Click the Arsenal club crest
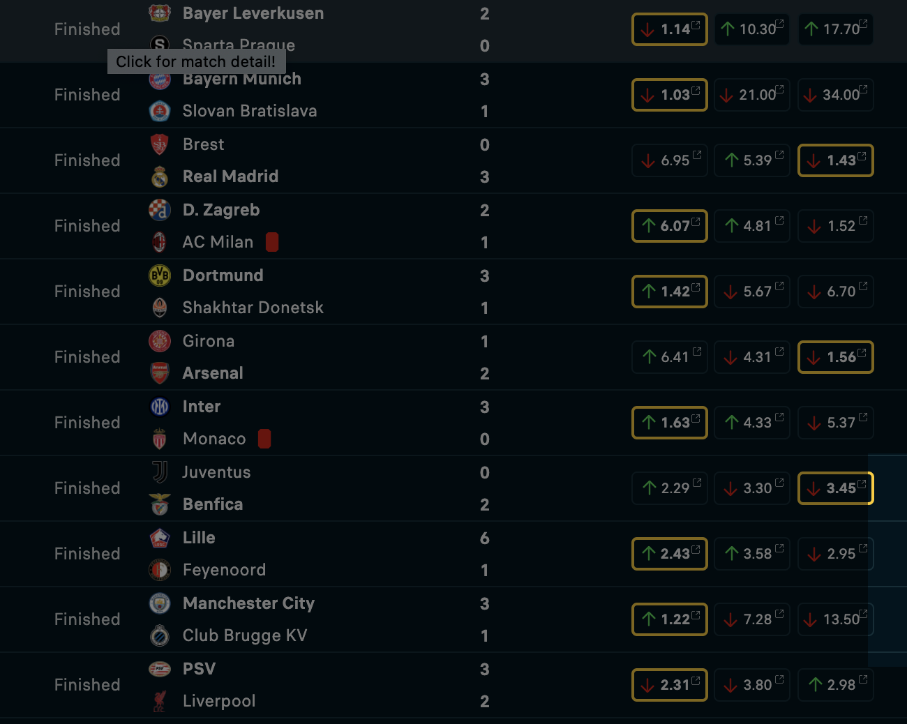 (x=160, y=373)
